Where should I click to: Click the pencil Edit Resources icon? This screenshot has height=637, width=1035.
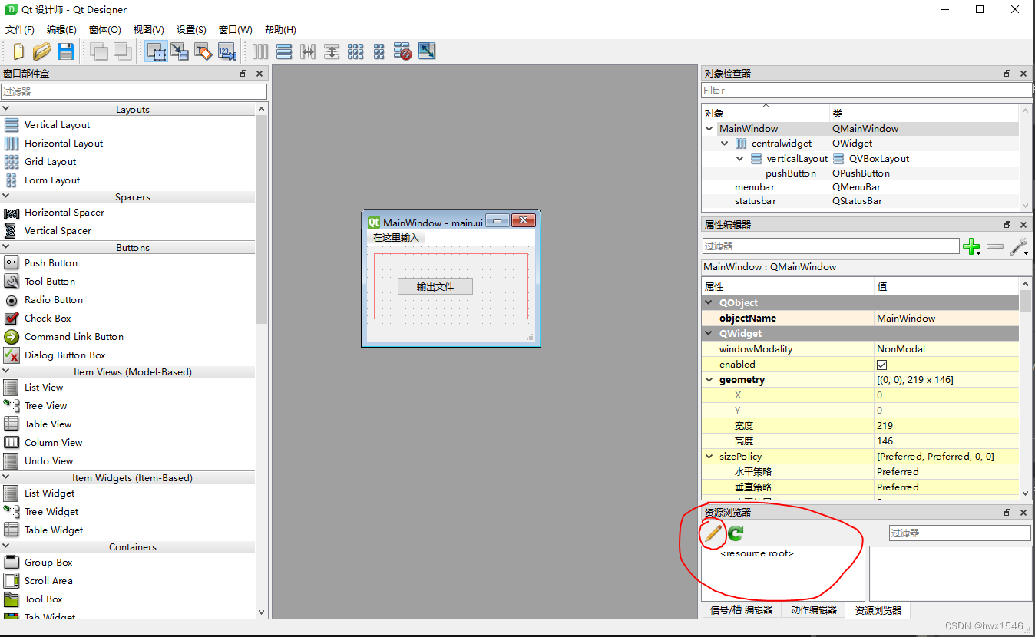pyautogui.click(x=713, y=533)
